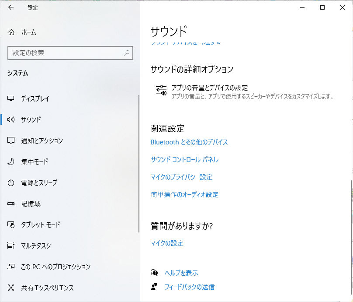Image resolution: width=353 pixels, height=302 pixels.
Task: Click the マルチタスク icon
Action: [x=11, y=246]
